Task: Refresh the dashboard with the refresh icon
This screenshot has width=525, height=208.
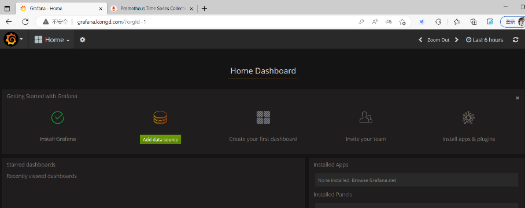Action: 516,40
